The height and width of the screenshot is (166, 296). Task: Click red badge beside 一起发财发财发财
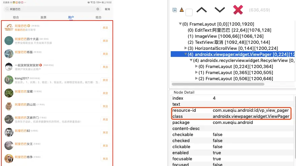pos(40,65)
